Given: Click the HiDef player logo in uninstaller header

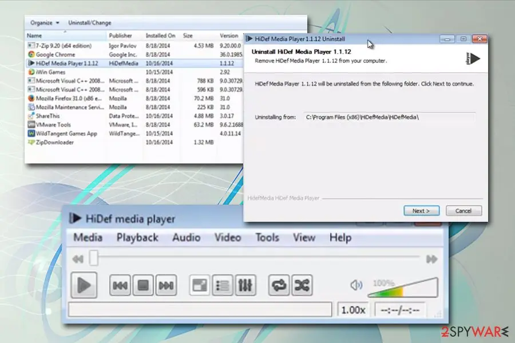Looking at the screenshot, I should click(473, 58).
